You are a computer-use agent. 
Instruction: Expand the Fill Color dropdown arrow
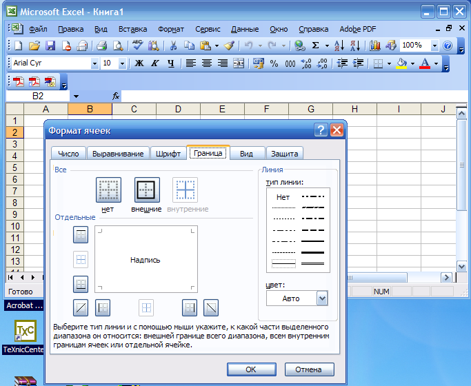pos(412,63)
